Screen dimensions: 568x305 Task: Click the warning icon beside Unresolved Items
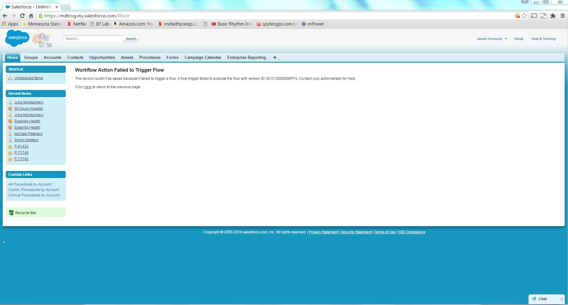point(10,78)
